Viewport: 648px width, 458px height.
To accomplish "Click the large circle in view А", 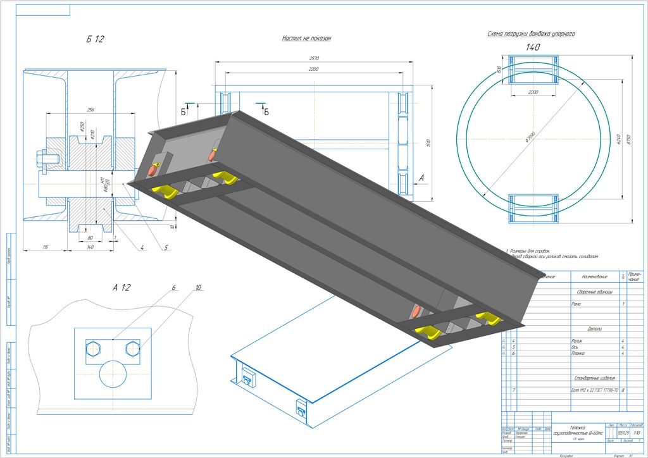I will click(x=113, y=374).
